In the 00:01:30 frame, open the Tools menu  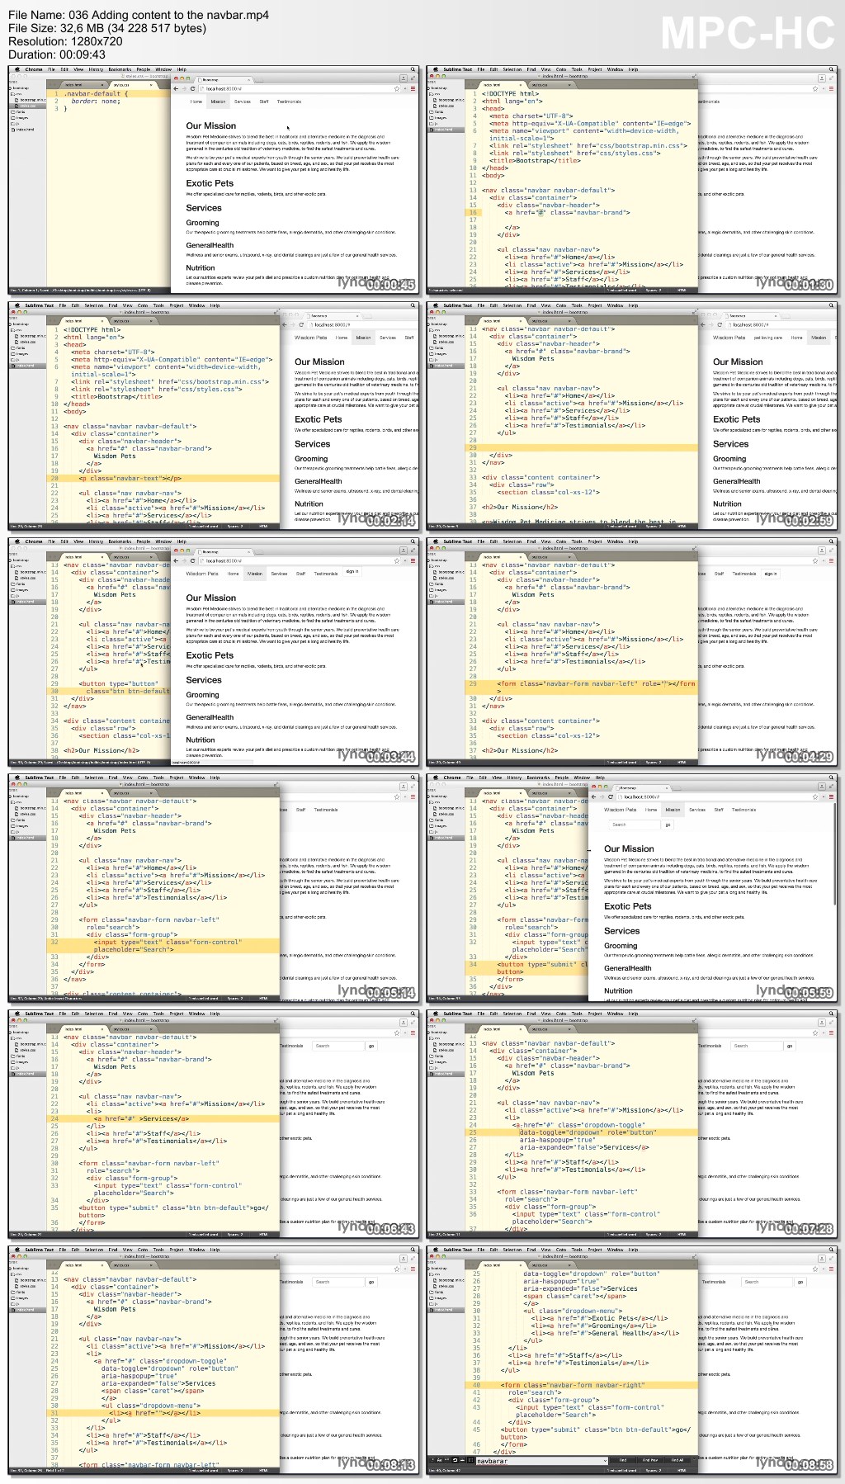pos(577,69)
